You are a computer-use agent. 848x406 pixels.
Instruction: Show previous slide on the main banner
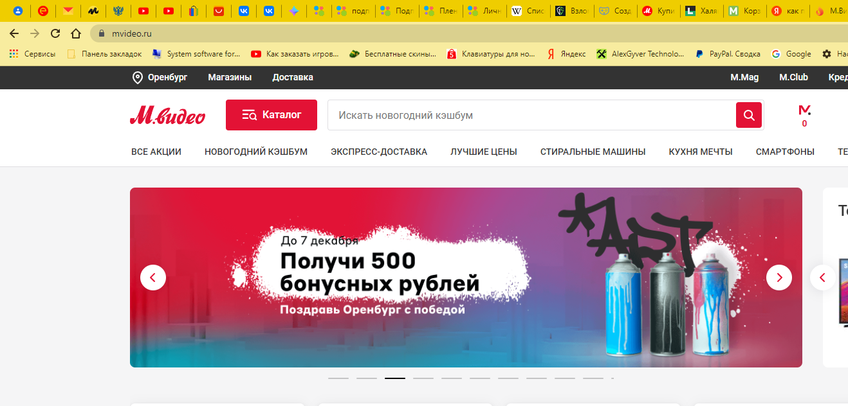(153, 278)
